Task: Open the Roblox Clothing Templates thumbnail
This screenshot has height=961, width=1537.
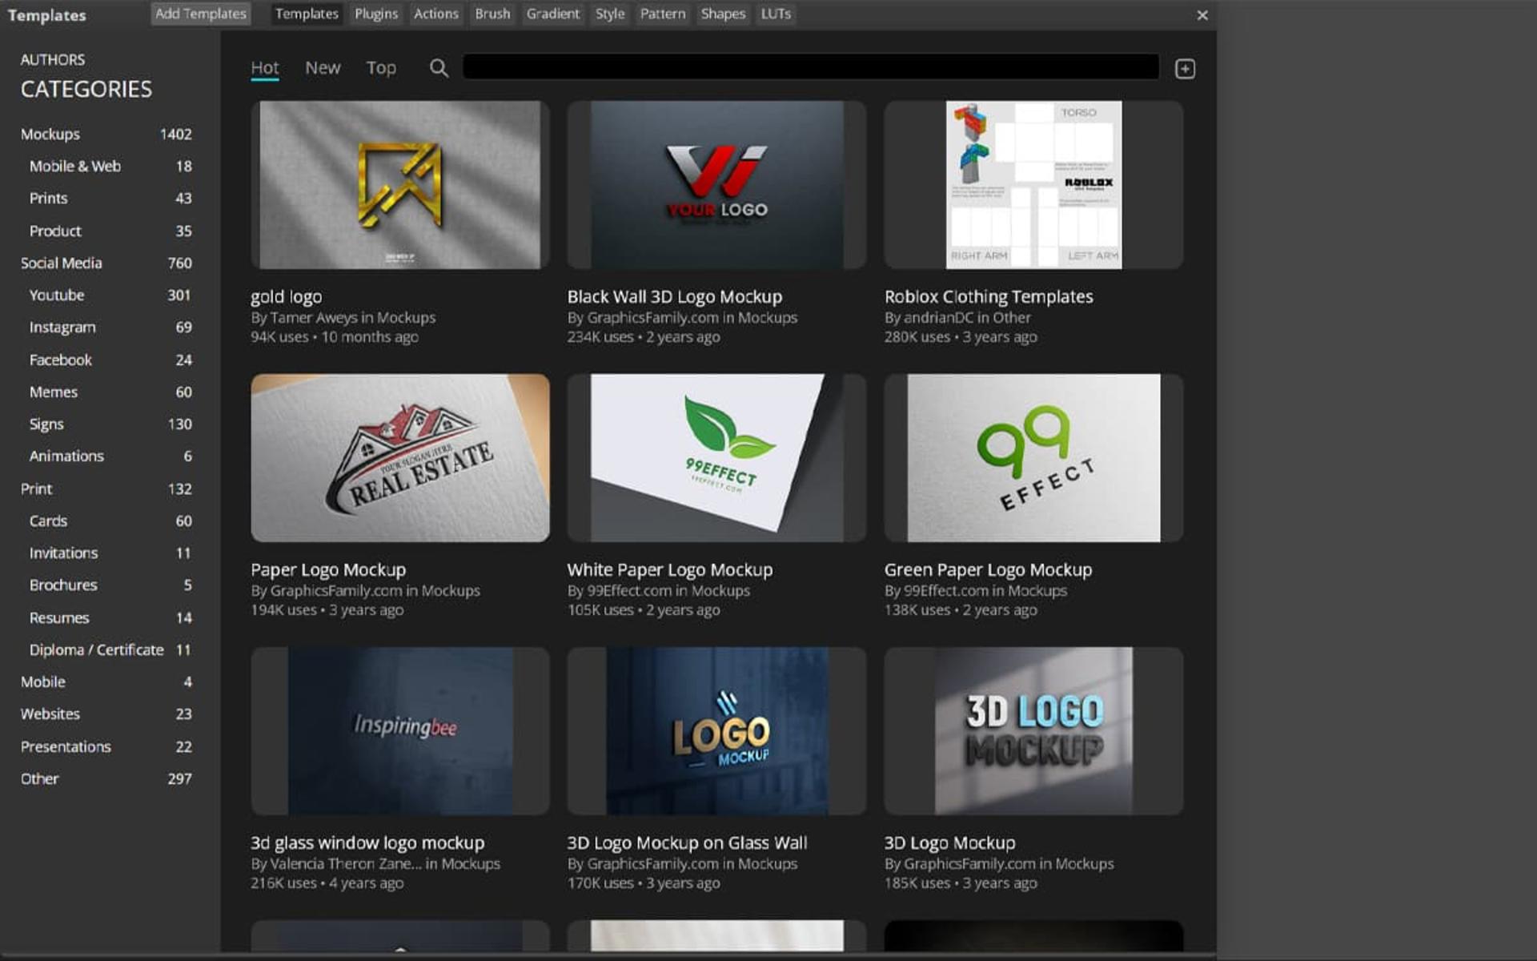Action: point(1033,185)
